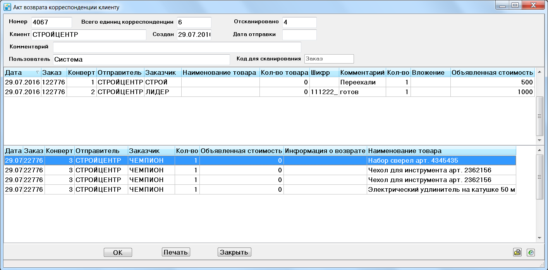This screenshot has height=270, width=548.
Task: Click the Отсканировано field showing 4
Action: click(299, 22)
